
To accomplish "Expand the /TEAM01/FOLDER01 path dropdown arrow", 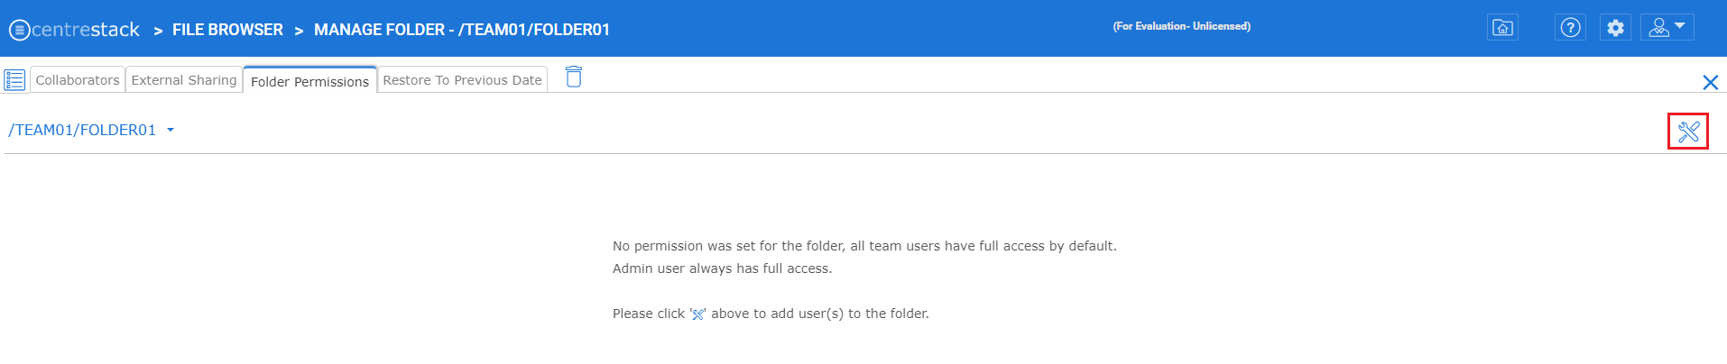I will click(171, 131).
